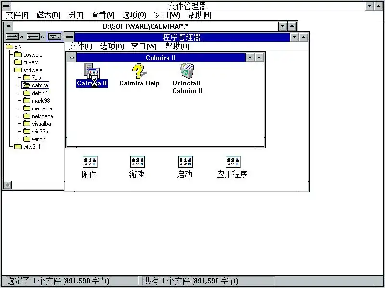Screen dimensions: 385x288
Task: Select the mask98 folder in the tree
Action: pyautogui.click(x=37, y=101)
